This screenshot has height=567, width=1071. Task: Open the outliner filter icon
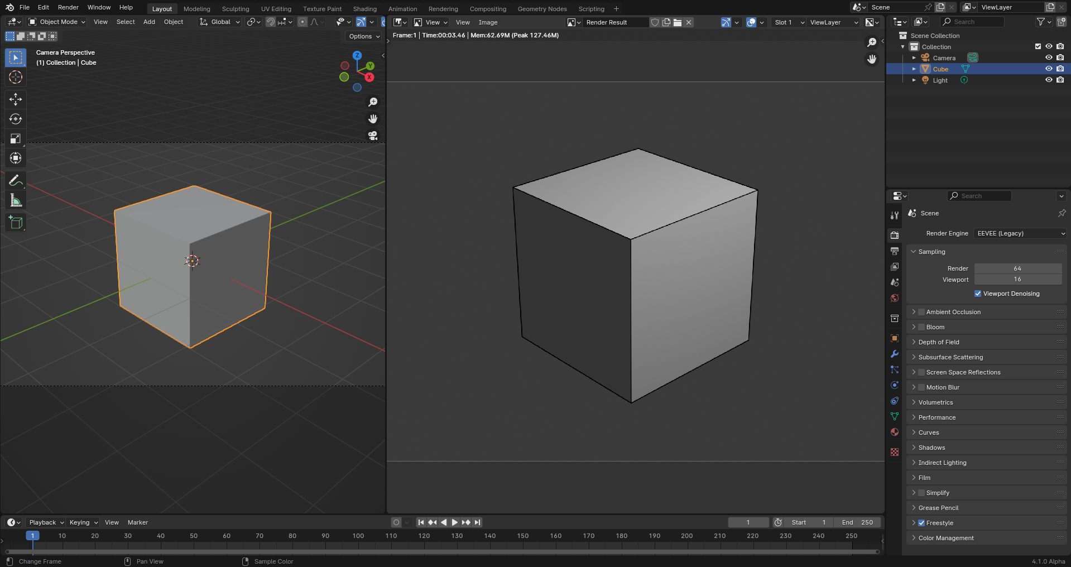click(1043, 22)
